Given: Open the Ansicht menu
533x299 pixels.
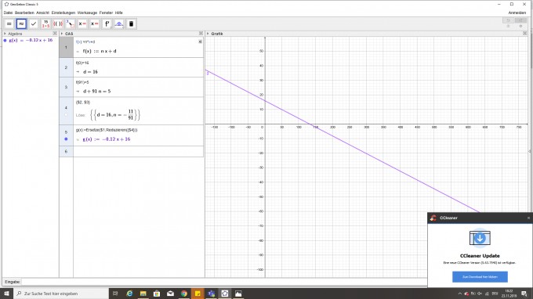Looking at the screenshot, I should click(43, 13).
